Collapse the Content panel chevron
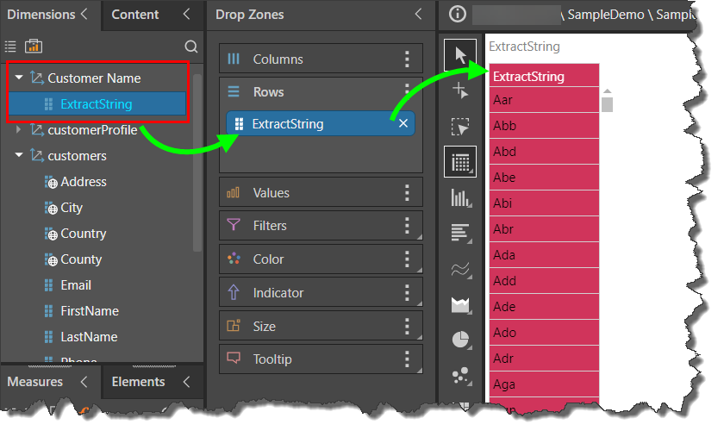724x437 pixels. click(x=186, y=14)
